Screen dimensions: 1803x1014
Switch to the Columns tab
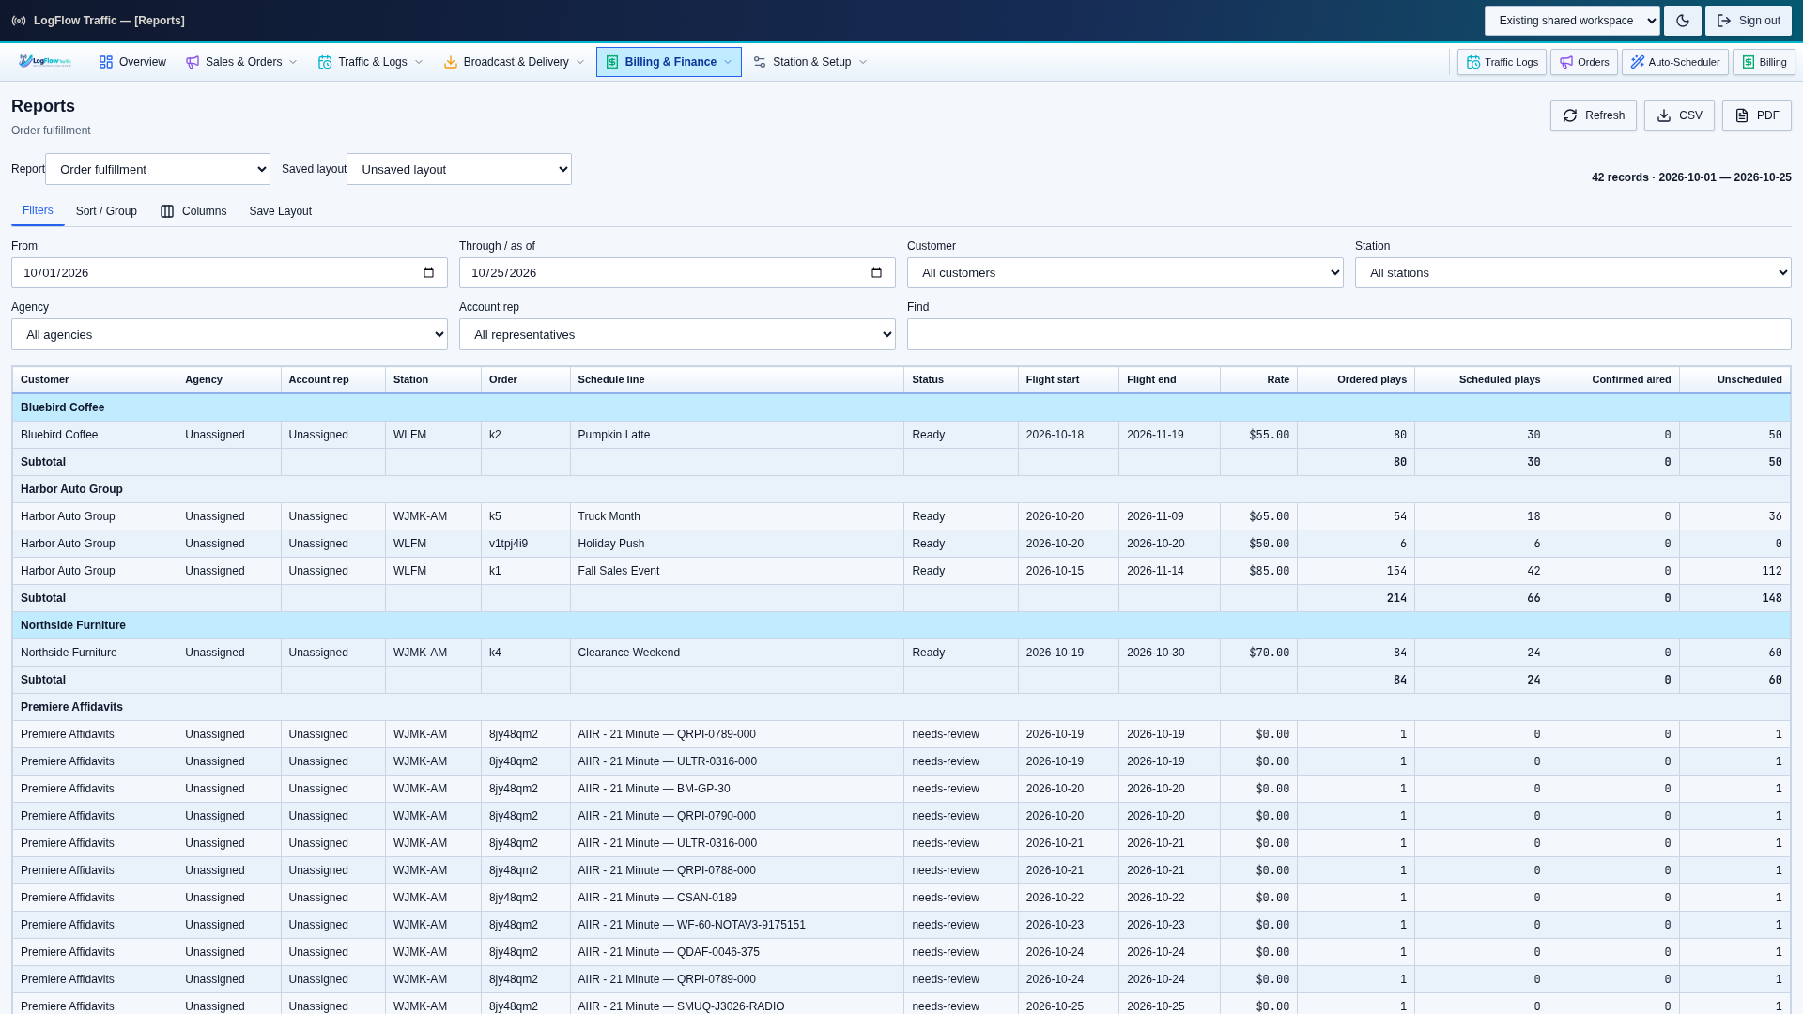coord(193,211)
